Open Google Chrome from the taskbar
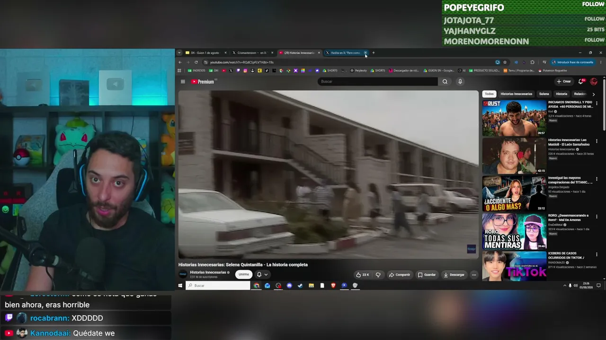Viewport: 606px width, 340px height. click(x=257, y=286)
